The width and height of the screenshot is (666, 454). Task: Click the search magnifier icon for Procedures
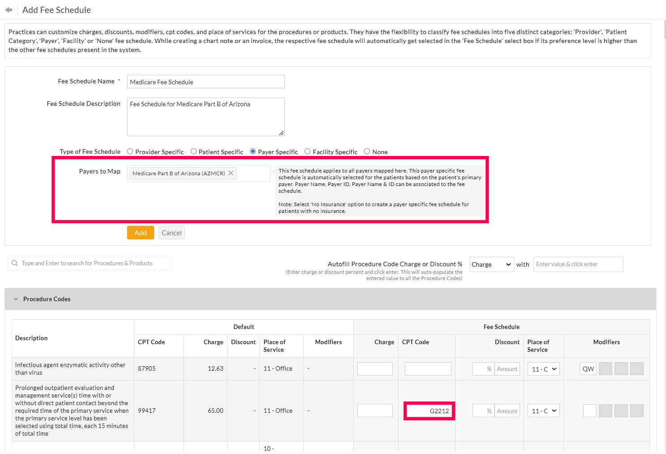tap(15, 264)
